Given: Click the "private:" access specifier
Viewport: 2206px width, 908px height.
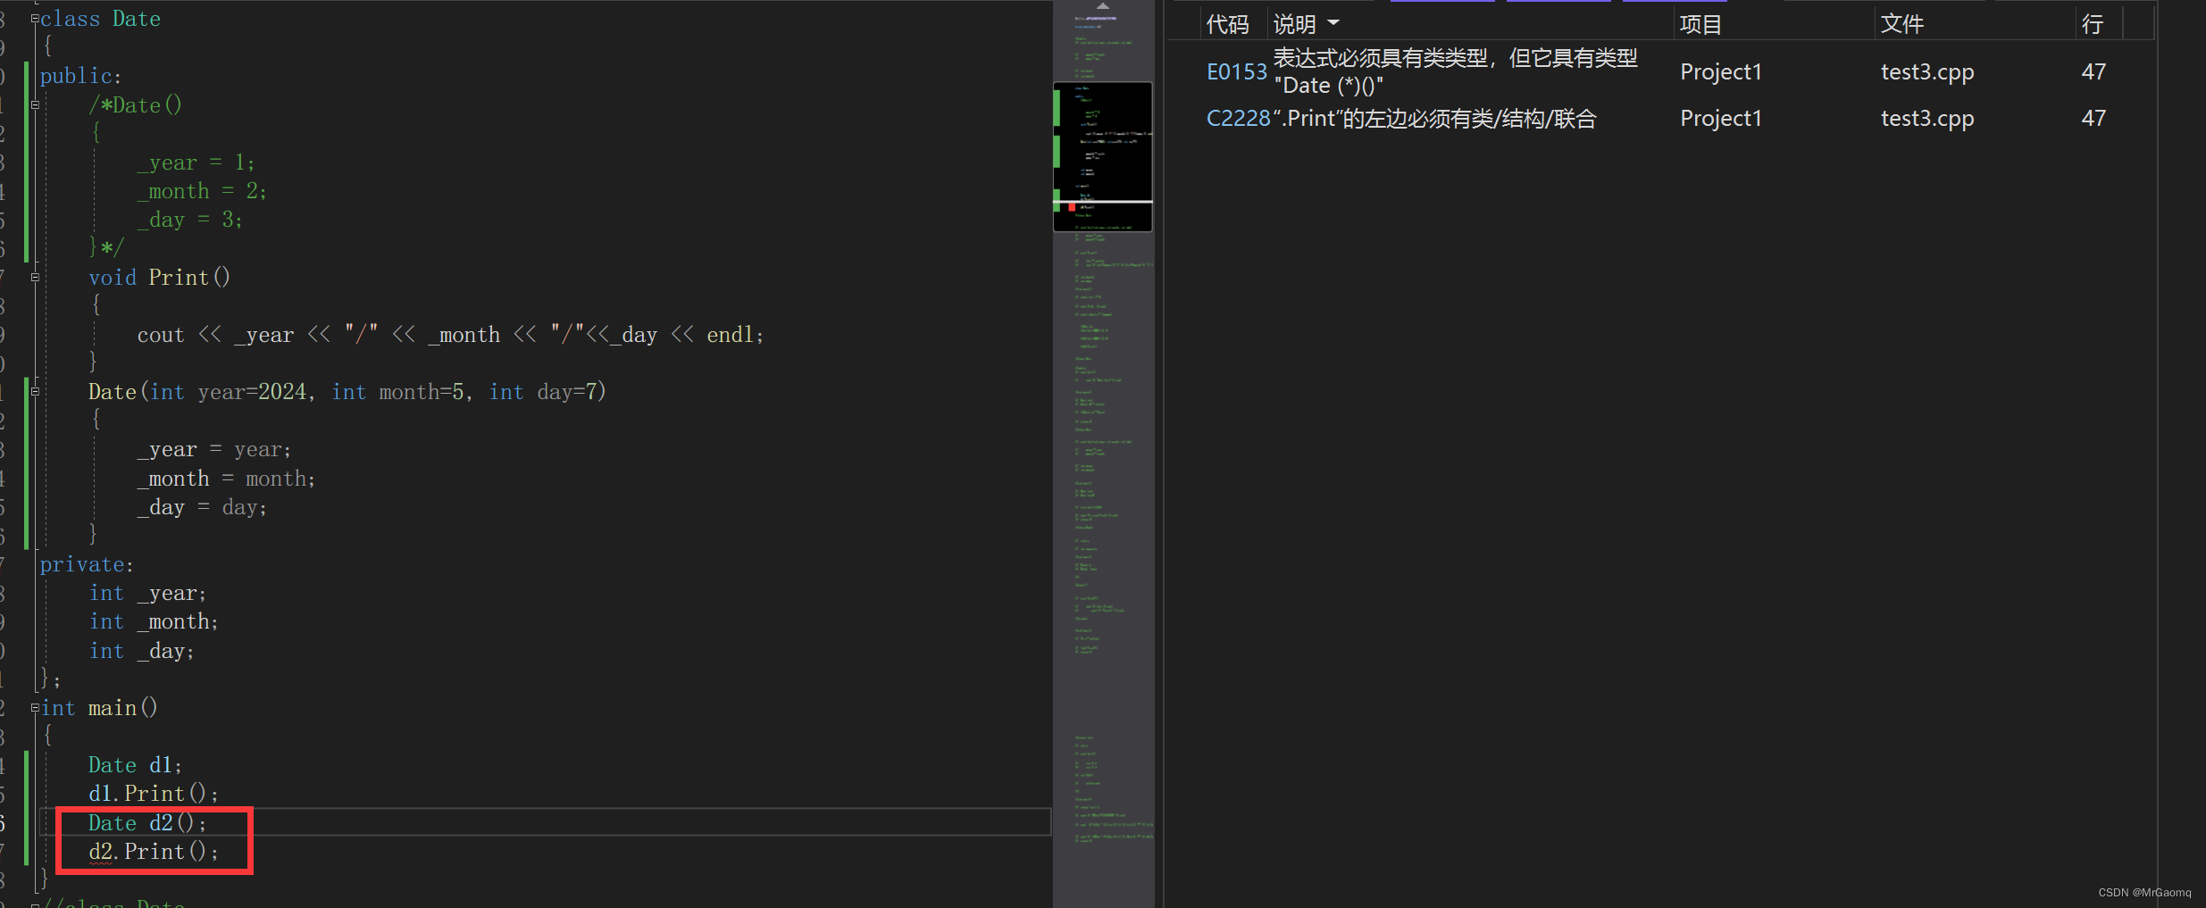Looking at the screenshot, I should 87,564.
